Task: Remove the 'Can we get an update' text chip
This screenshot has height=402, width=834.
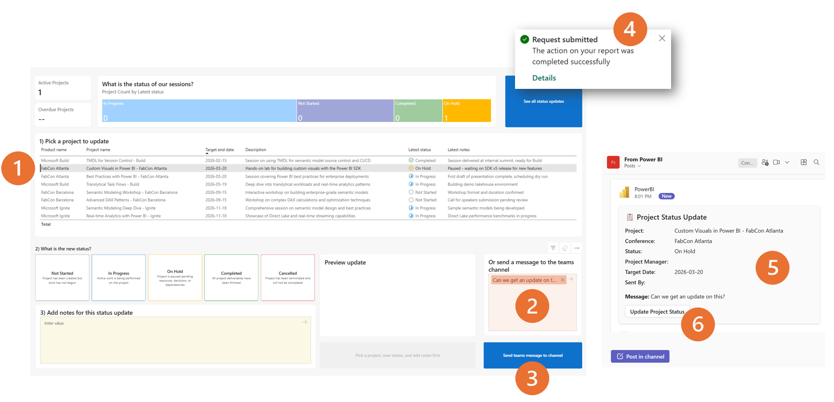Action: tap(562, 280)
